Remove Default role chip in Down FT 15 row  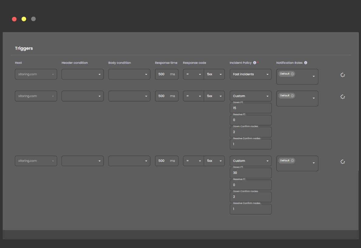(292, 96)
